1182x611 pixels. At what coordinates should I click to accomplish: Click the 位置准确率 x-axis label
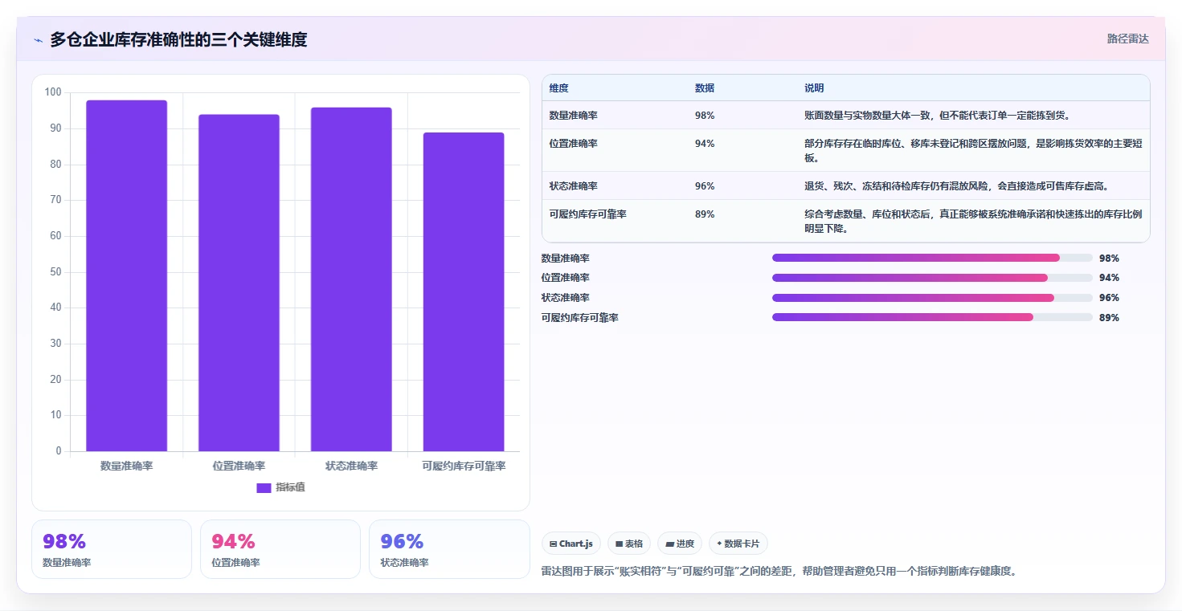[239, 466]
